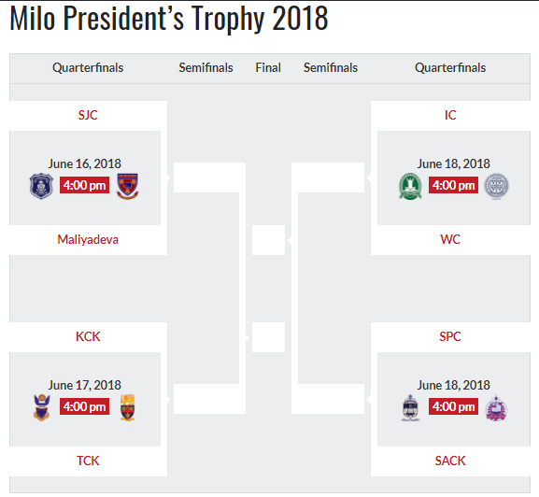Click the SACK pink round crest
The image size is (539, 497).
[x=496, y=407]
